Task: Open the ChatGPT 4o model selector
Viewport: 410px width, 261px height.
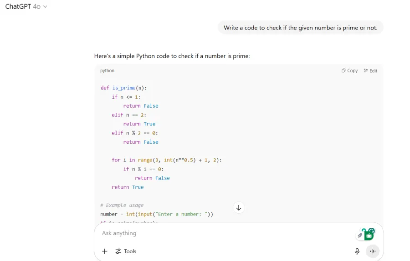Action: click(x=26, y=7)
